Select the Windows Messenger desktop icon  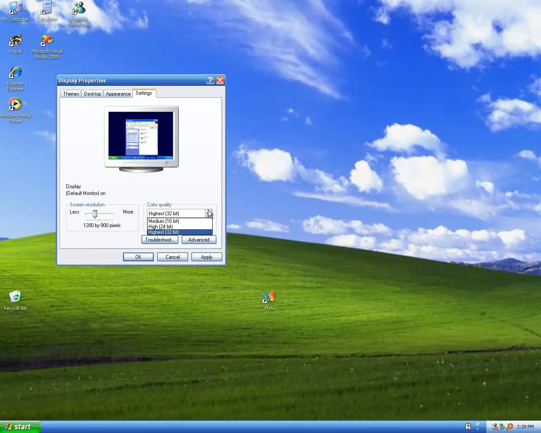79,14
